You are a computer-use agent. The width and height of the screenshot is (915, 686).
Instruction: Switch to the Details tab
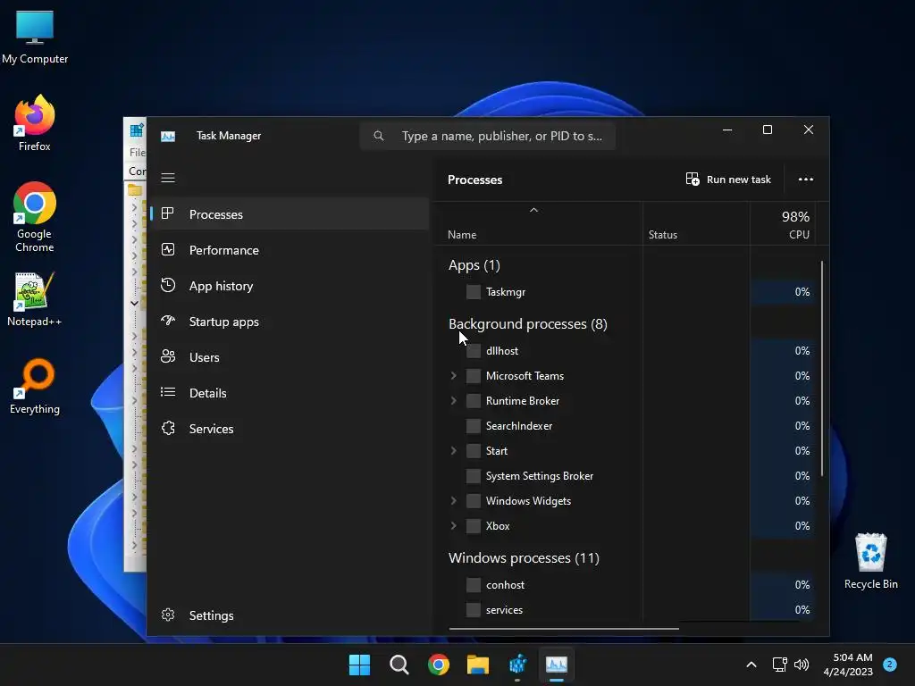point(289,393)
